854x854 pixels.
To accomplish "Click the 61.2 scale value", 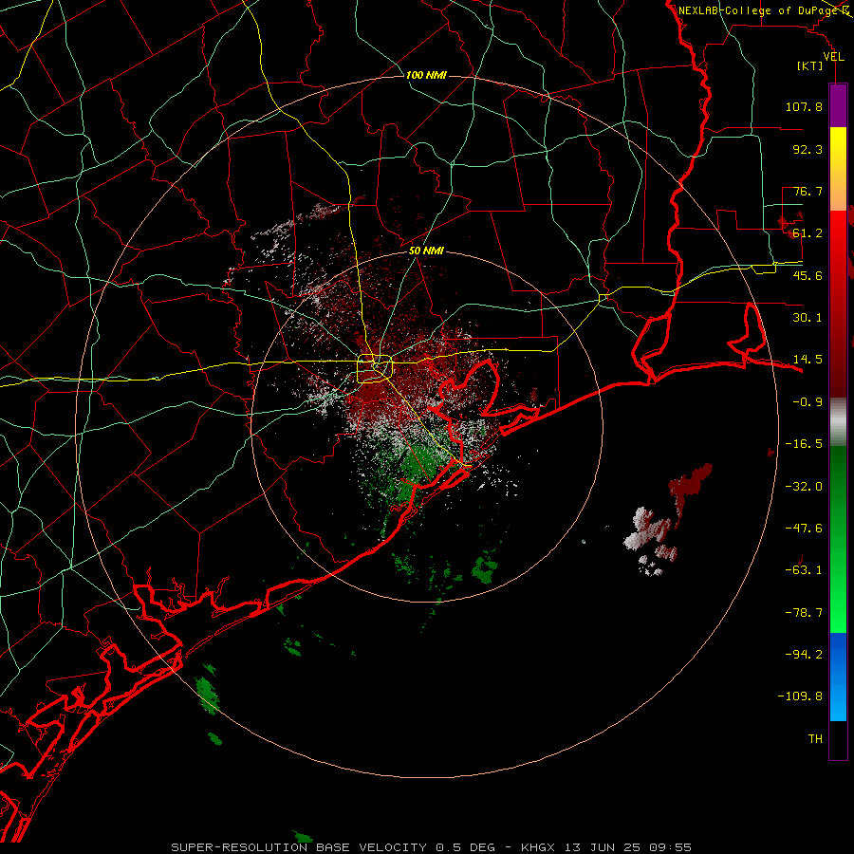I will [x=808, y=233].
